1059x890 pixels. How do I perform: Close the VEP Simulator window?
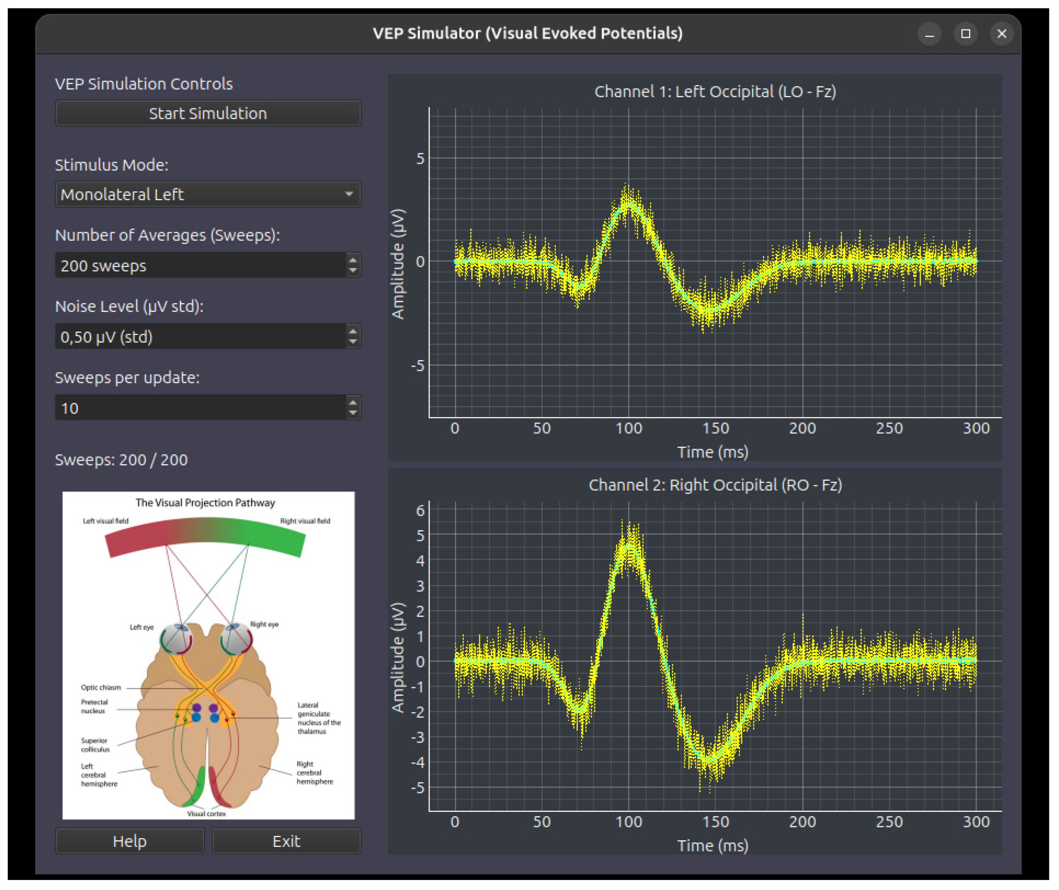1002,34
